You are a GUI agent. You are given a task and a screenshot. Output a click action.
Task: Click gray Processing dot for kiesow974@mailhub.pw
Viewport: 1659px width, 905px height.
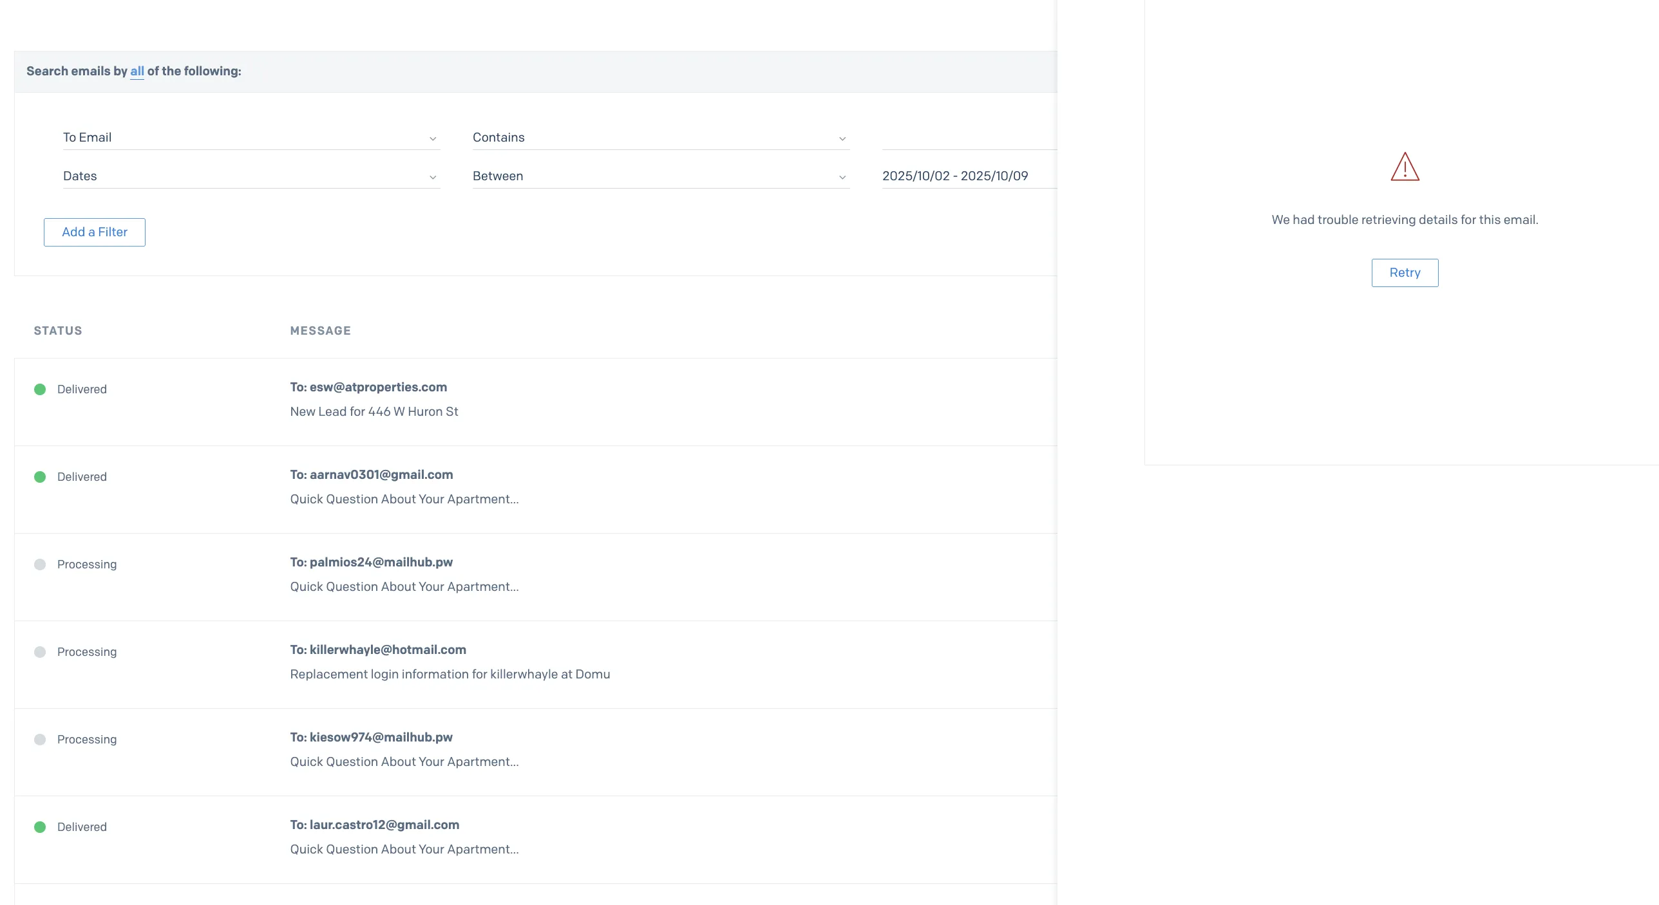(40, 740)
